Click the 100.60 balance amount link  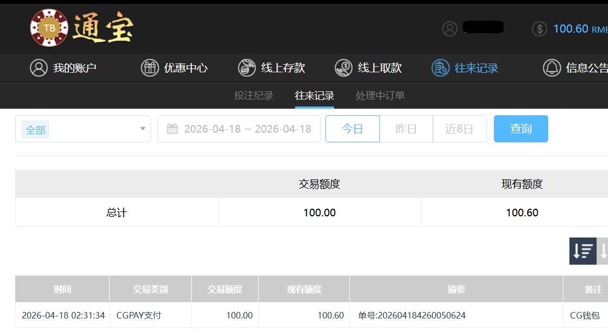571,29
